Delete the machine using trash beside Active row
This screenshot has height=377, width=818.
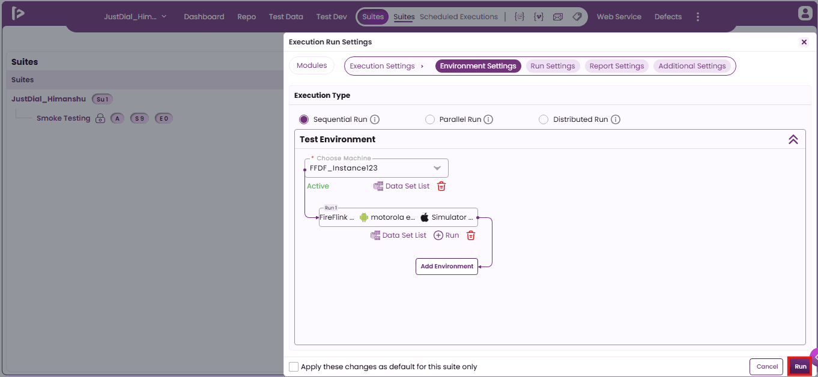coord(441,186)
